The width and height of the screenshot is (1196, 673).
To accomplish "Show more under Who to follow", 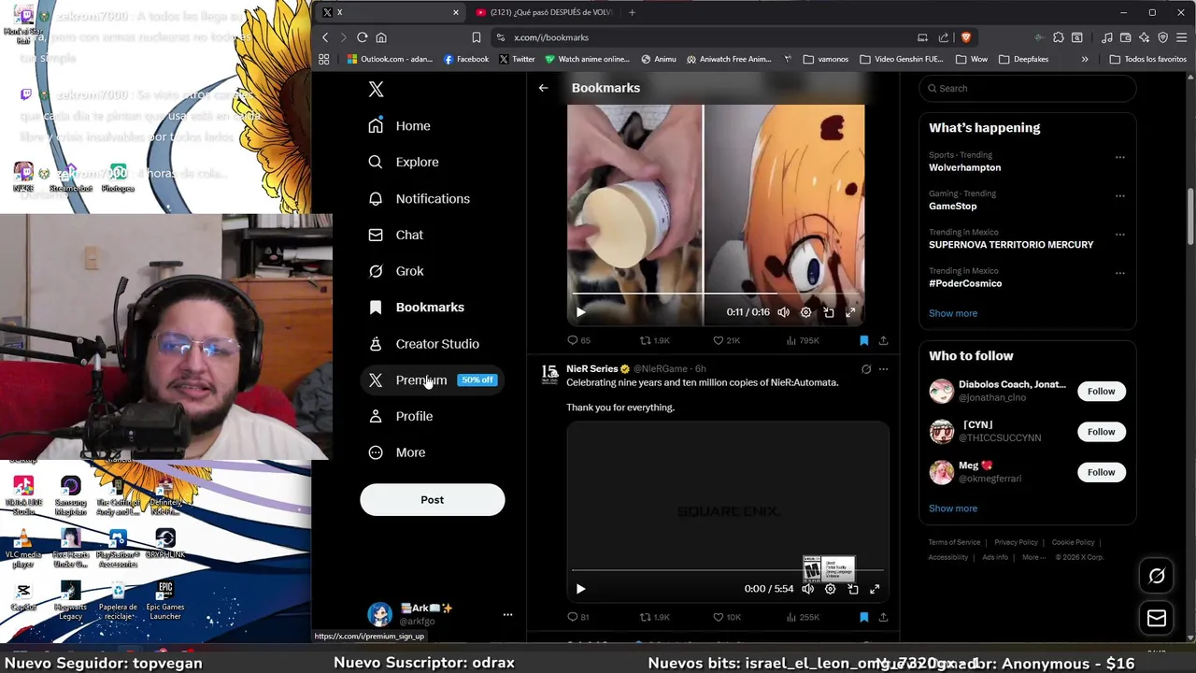I will click(953, 508).
